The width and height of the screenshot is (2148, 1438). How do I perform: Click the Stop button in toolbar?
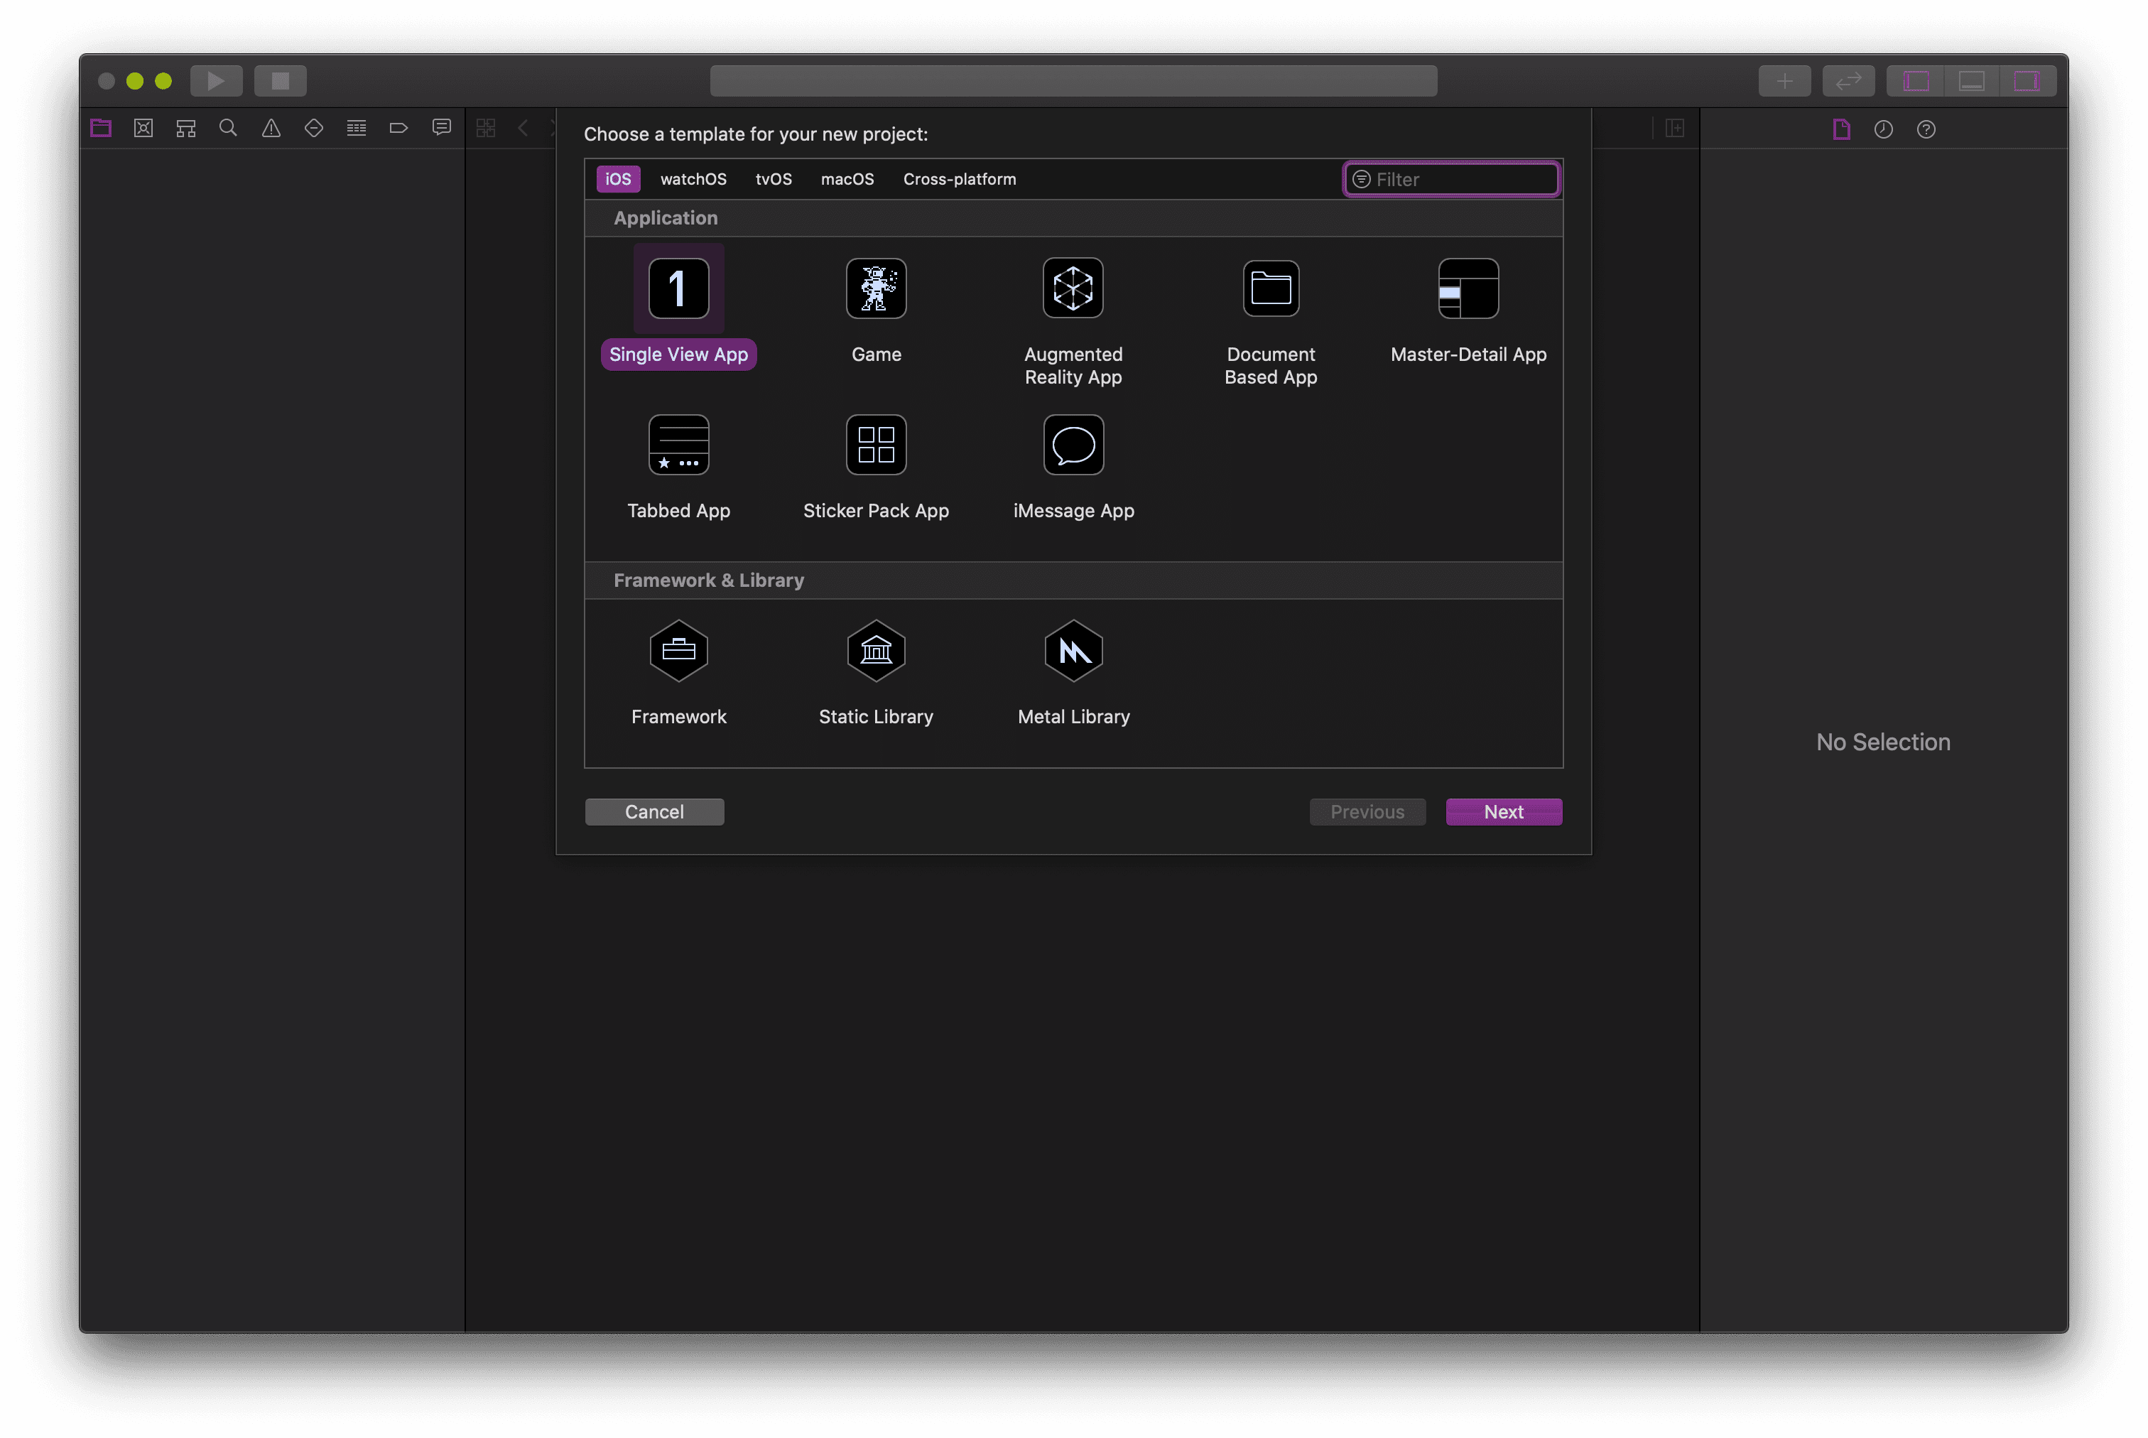tap(281, 81)
